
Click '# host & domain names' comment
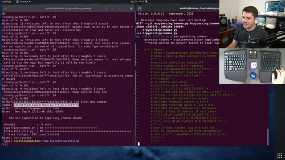183,128
